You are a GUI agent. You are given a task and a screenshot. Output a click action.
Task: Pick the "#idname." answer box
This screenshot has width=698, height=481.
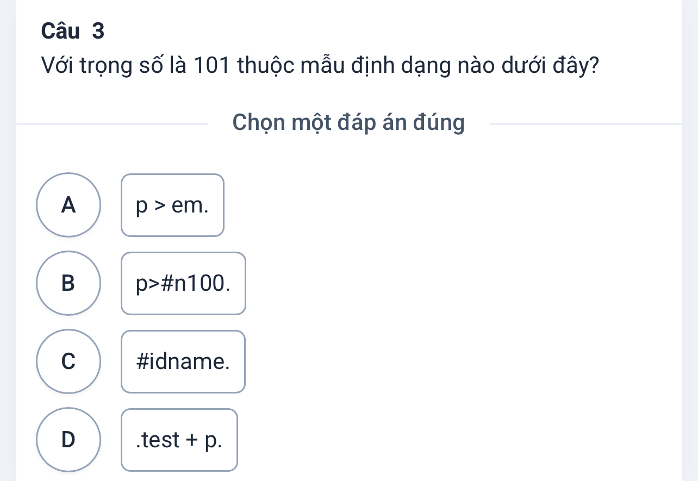pyautogui.click(x=183, y=361)
